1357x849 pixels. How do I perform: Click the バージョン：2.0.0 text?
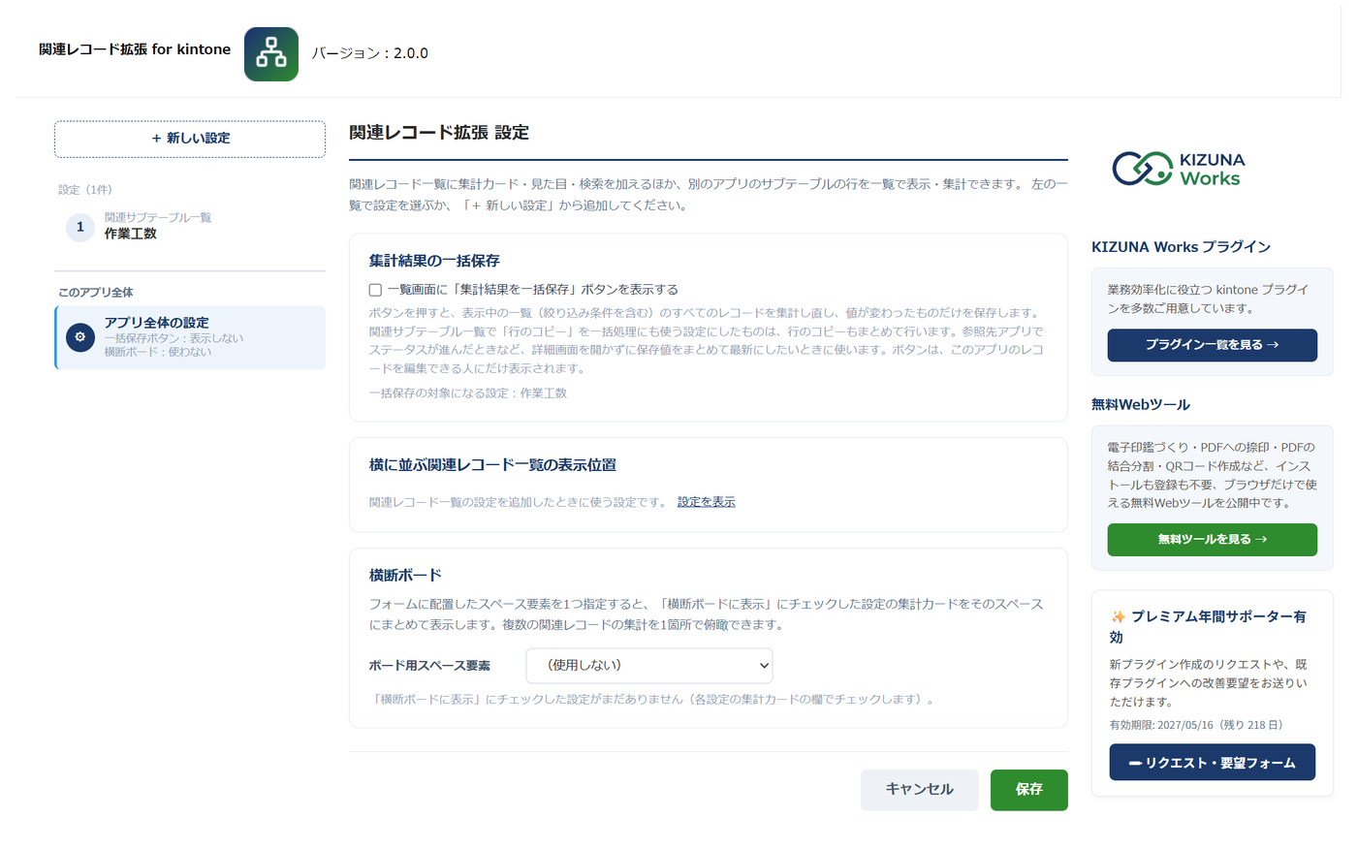pyautogui.click(x=370, y=53)
